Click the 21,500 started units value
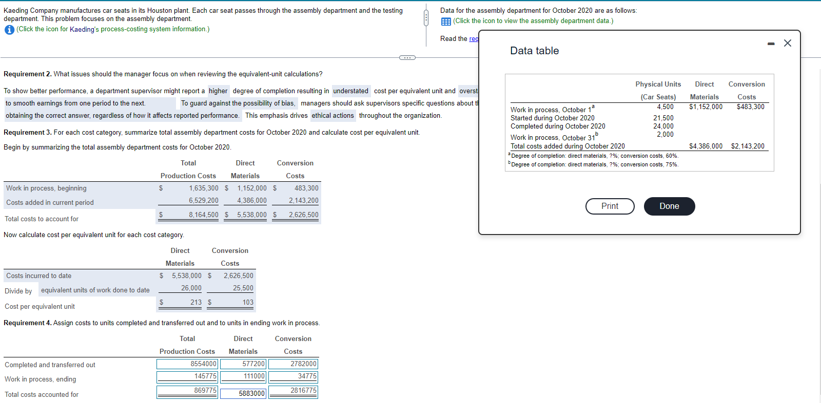The image size is (821, 403). [x=663, y=118]
